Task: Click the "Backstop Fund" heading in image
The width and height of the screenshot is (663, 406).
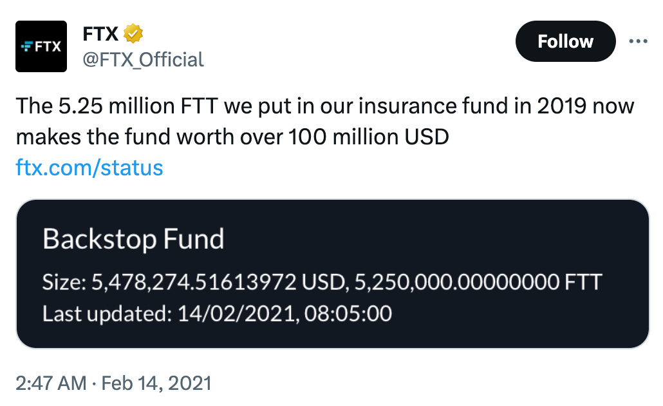Action: tap(133, 240)
